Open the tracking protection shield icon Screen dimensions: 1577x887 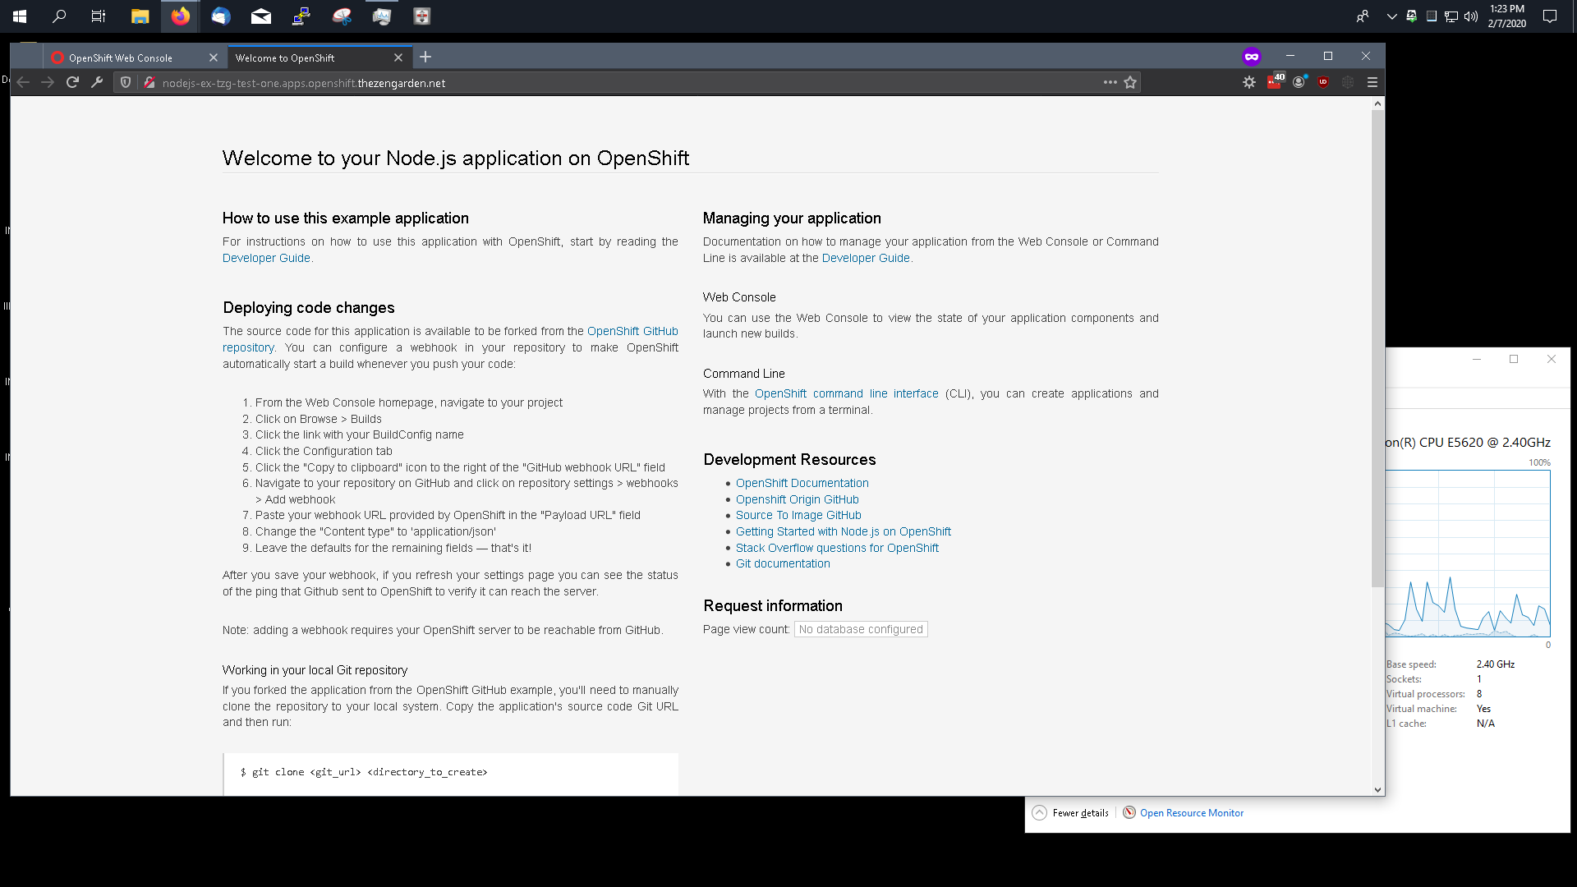126,82
